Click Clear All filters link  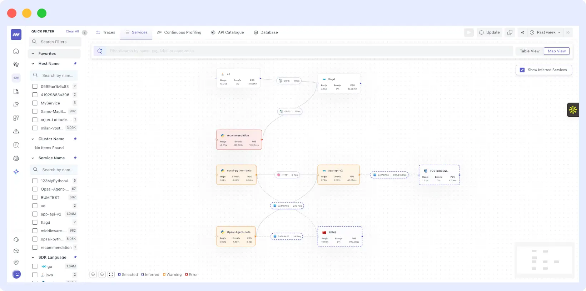tap(72, 31)
